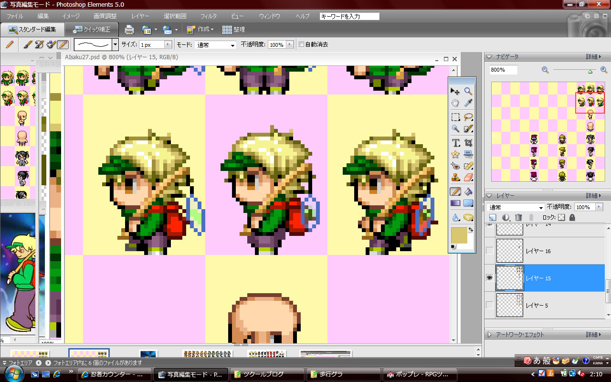Image resolution: width=611 pixels, height=382 pixels.
Task: Select the Cookie Cutter star tool
Action: pos(455,154)
